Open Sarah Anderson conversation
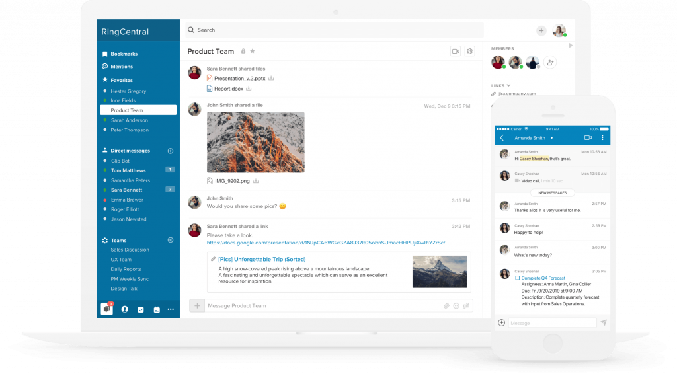The width and height of the screenshot is (677, 374). point(130,120)
